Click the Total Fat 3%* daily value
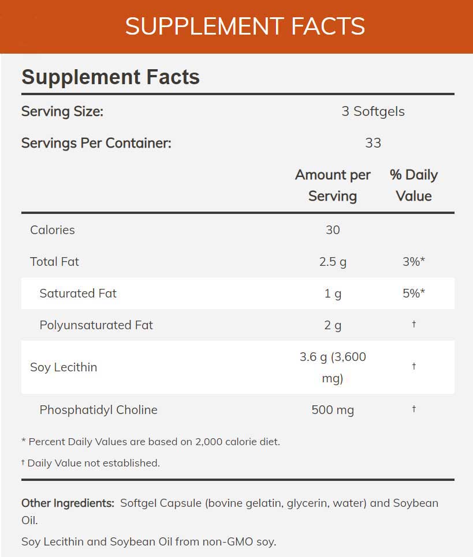 (414, 261)
